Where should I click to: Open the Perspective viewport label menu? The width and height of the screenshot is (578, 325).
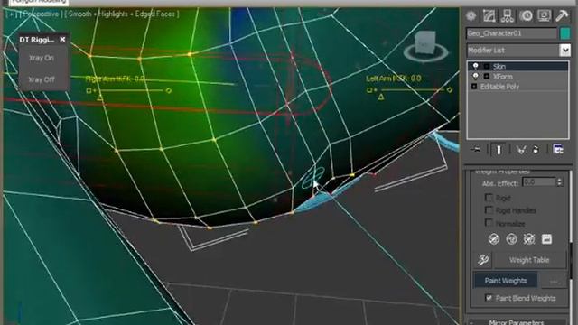(41, 14)
